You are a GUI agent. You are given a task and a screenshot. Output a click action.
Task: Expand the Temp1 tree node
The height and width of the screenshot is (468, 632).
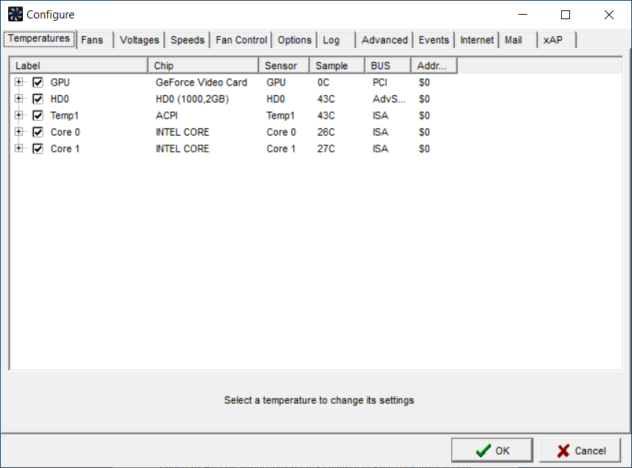click(x=19, y=116)
